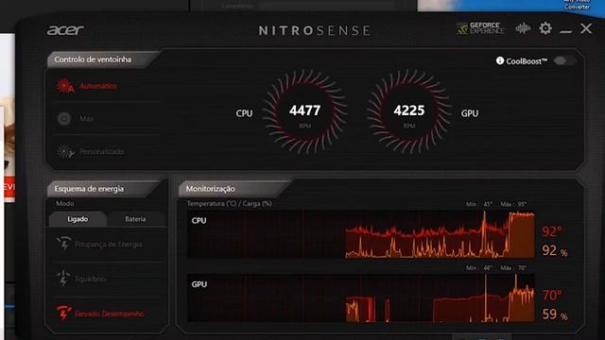This screenshot has width=605, height=340.
Task: Click the Esquema de energia header
Action: [89, 189]
